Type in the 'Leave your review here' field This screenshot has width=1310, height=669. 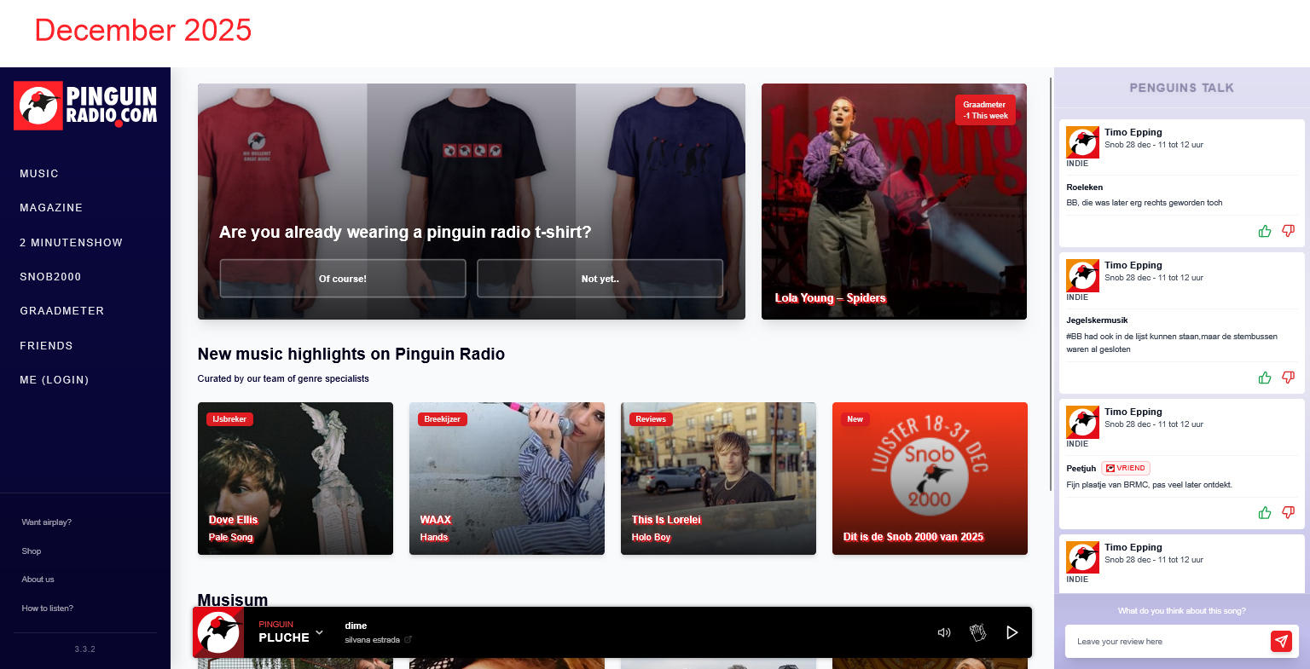pos(1165,642)
